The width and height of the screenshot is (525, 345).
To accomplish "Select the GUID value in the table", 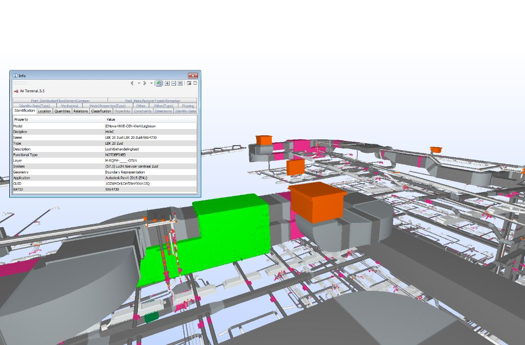I will click(x=127, y=184).
